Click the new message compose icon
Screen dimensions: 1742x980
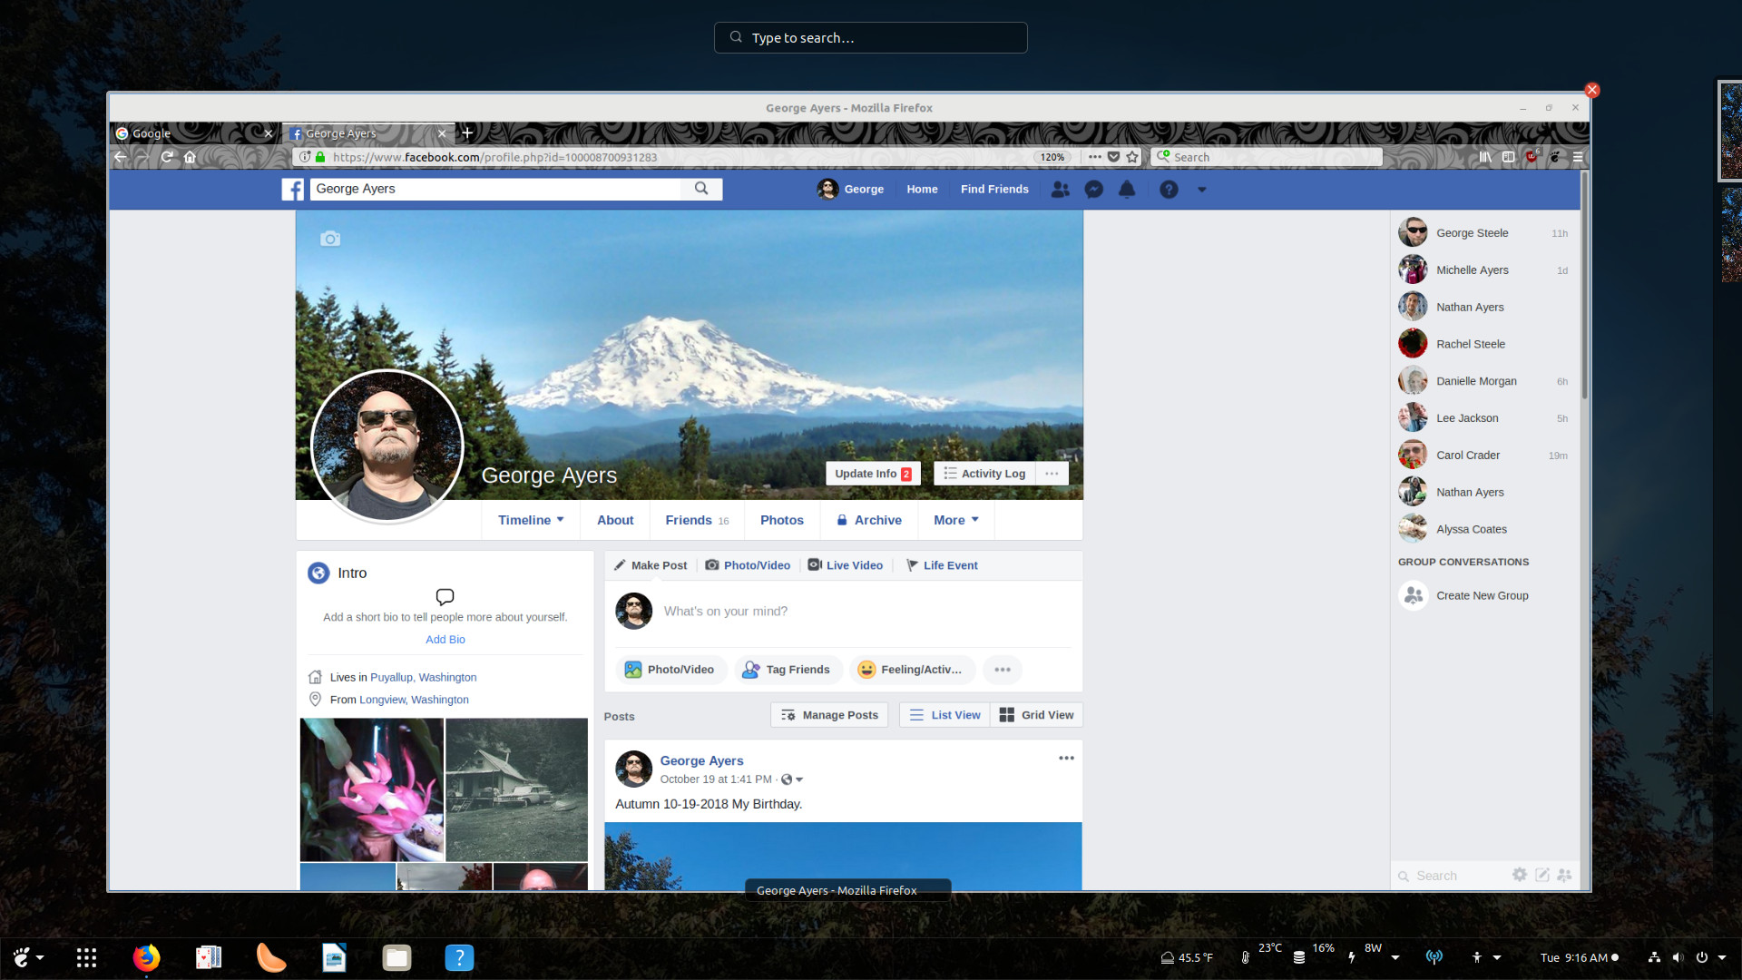point(1541,875)
